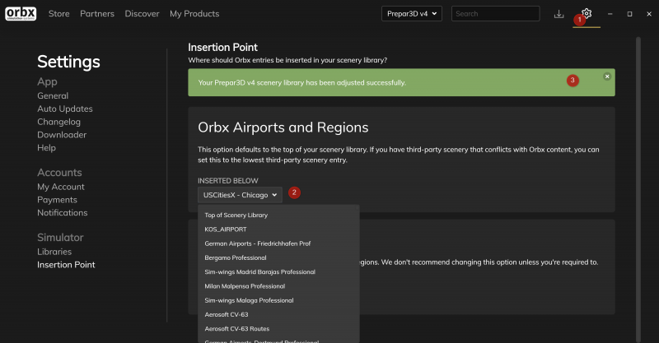Open Payments settings
The width and height of the screenshot is (659, 343).
click(57, 200)
